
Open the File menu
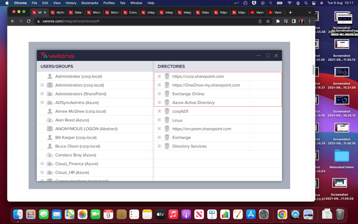pos(35,3)
